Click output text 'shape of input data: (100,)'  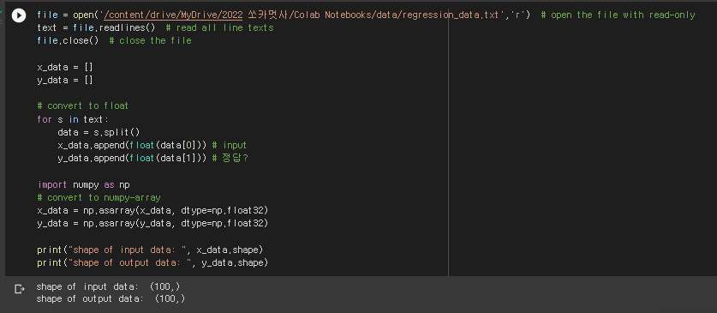(x=108, y=287)
